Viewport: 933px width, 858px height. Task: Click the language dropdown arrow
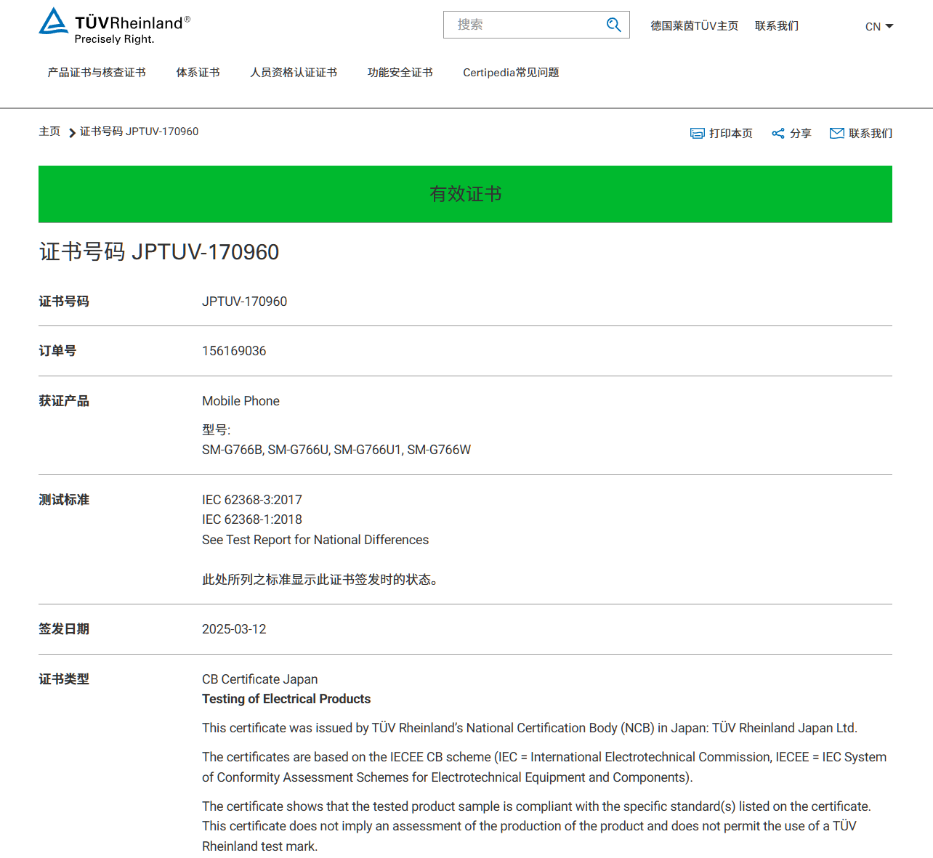(889, 26)
